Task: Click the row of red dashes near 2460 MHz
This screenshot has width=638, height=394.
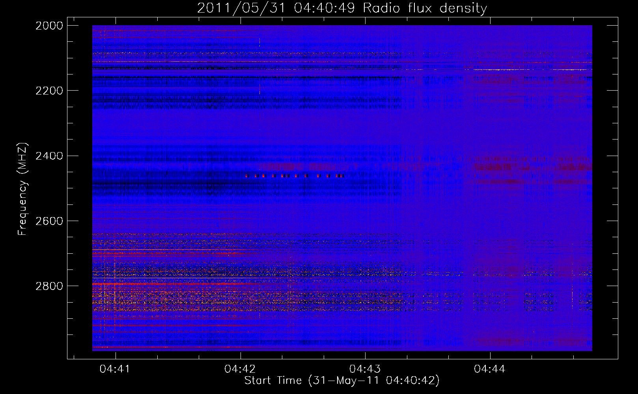Action: coord(295,176)
